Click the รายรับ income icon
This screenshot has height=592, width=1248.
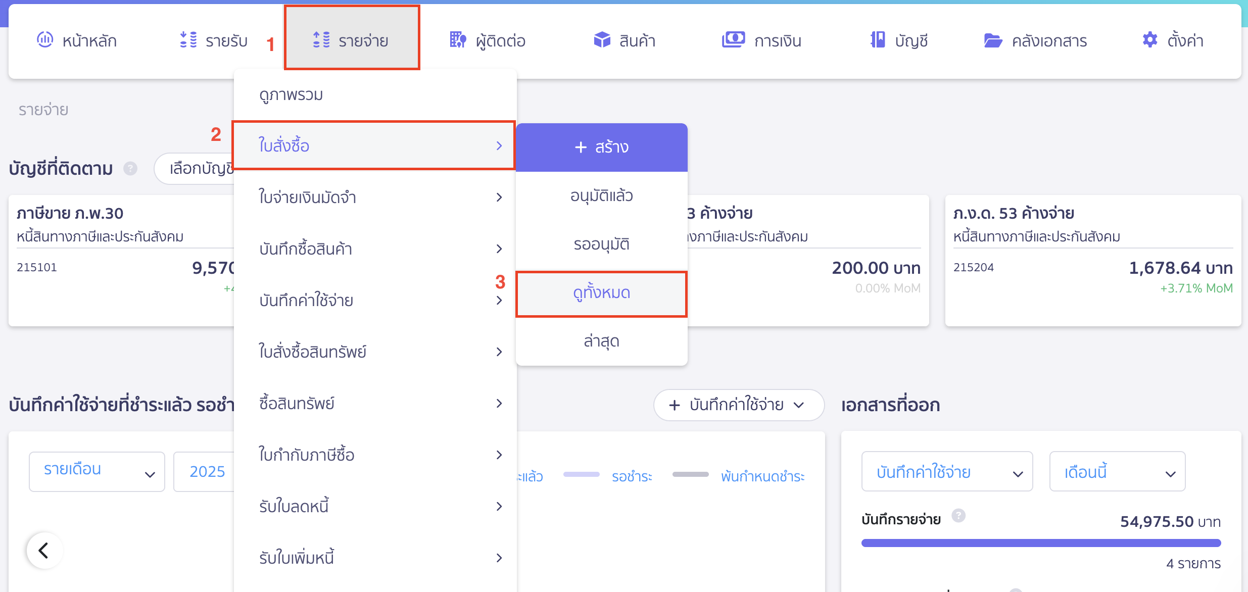188,39
